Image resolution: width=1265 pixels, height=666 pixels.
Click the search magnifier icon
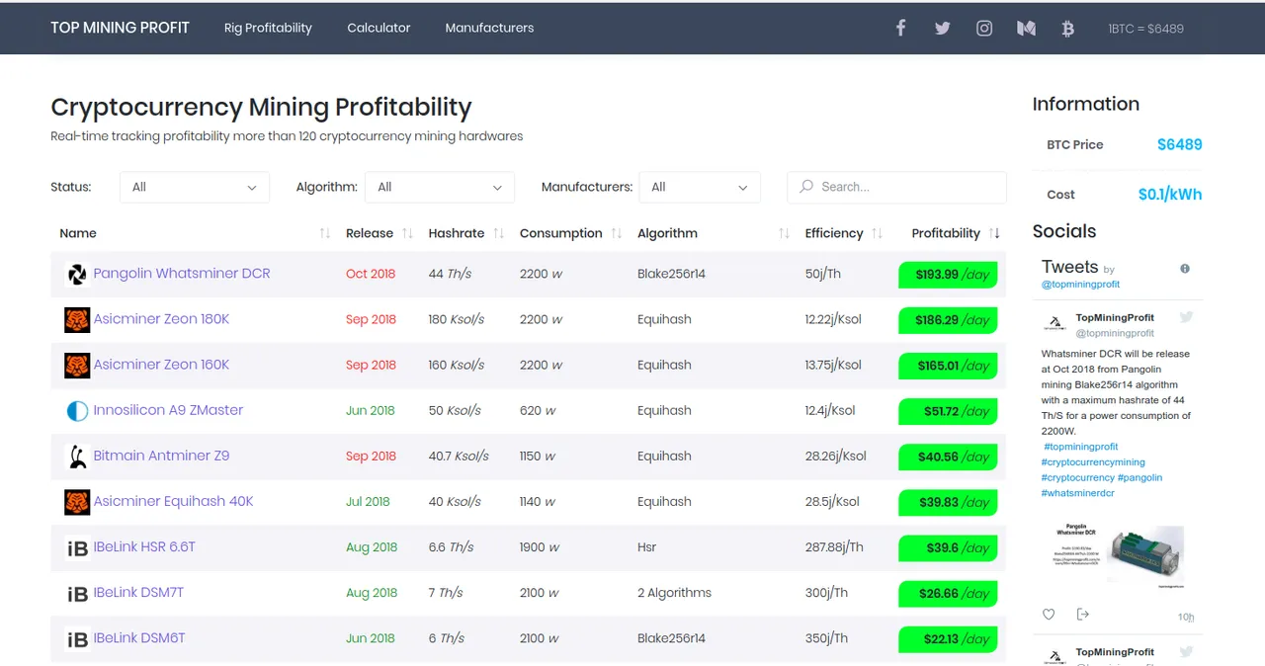(x=806, y=186)
